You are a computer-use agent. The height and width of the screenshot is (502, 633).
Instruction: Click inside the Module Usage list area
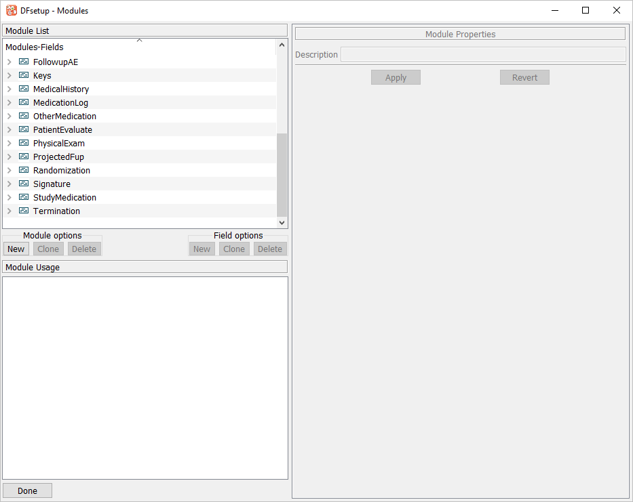[x=145, y=377]
